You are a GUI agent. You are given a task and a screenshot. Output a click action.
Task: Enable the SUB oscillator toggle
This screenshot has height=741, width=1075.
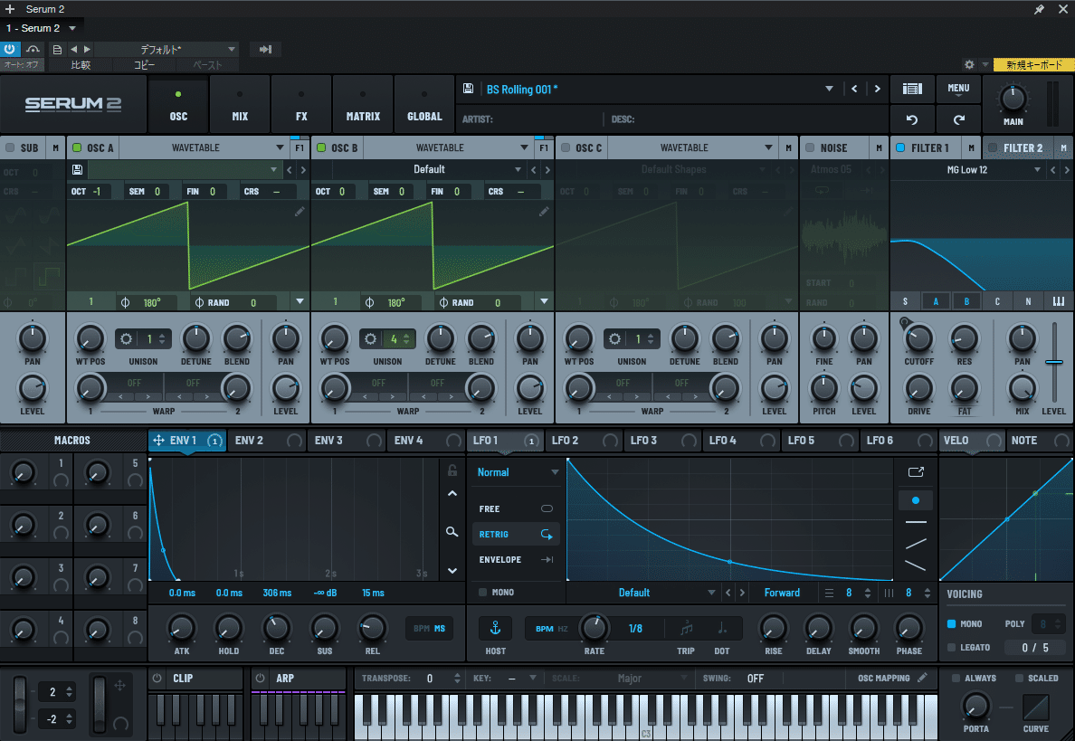pos(10,147)
